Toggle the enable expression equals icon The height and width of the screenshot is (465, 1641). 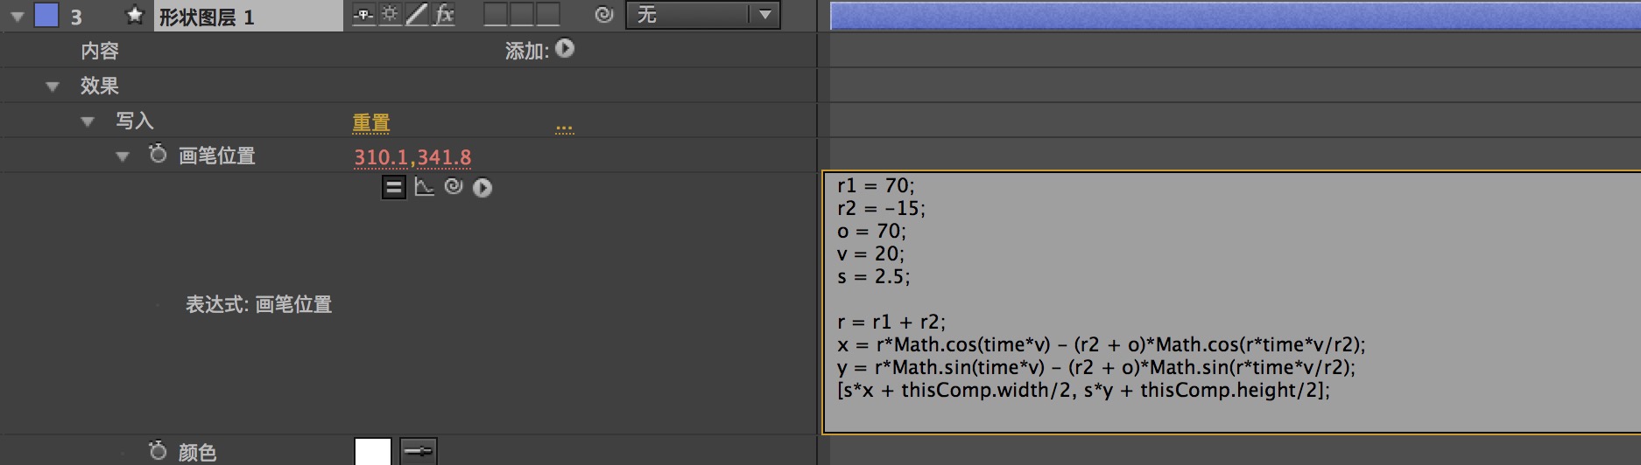(x=394, y=187)
